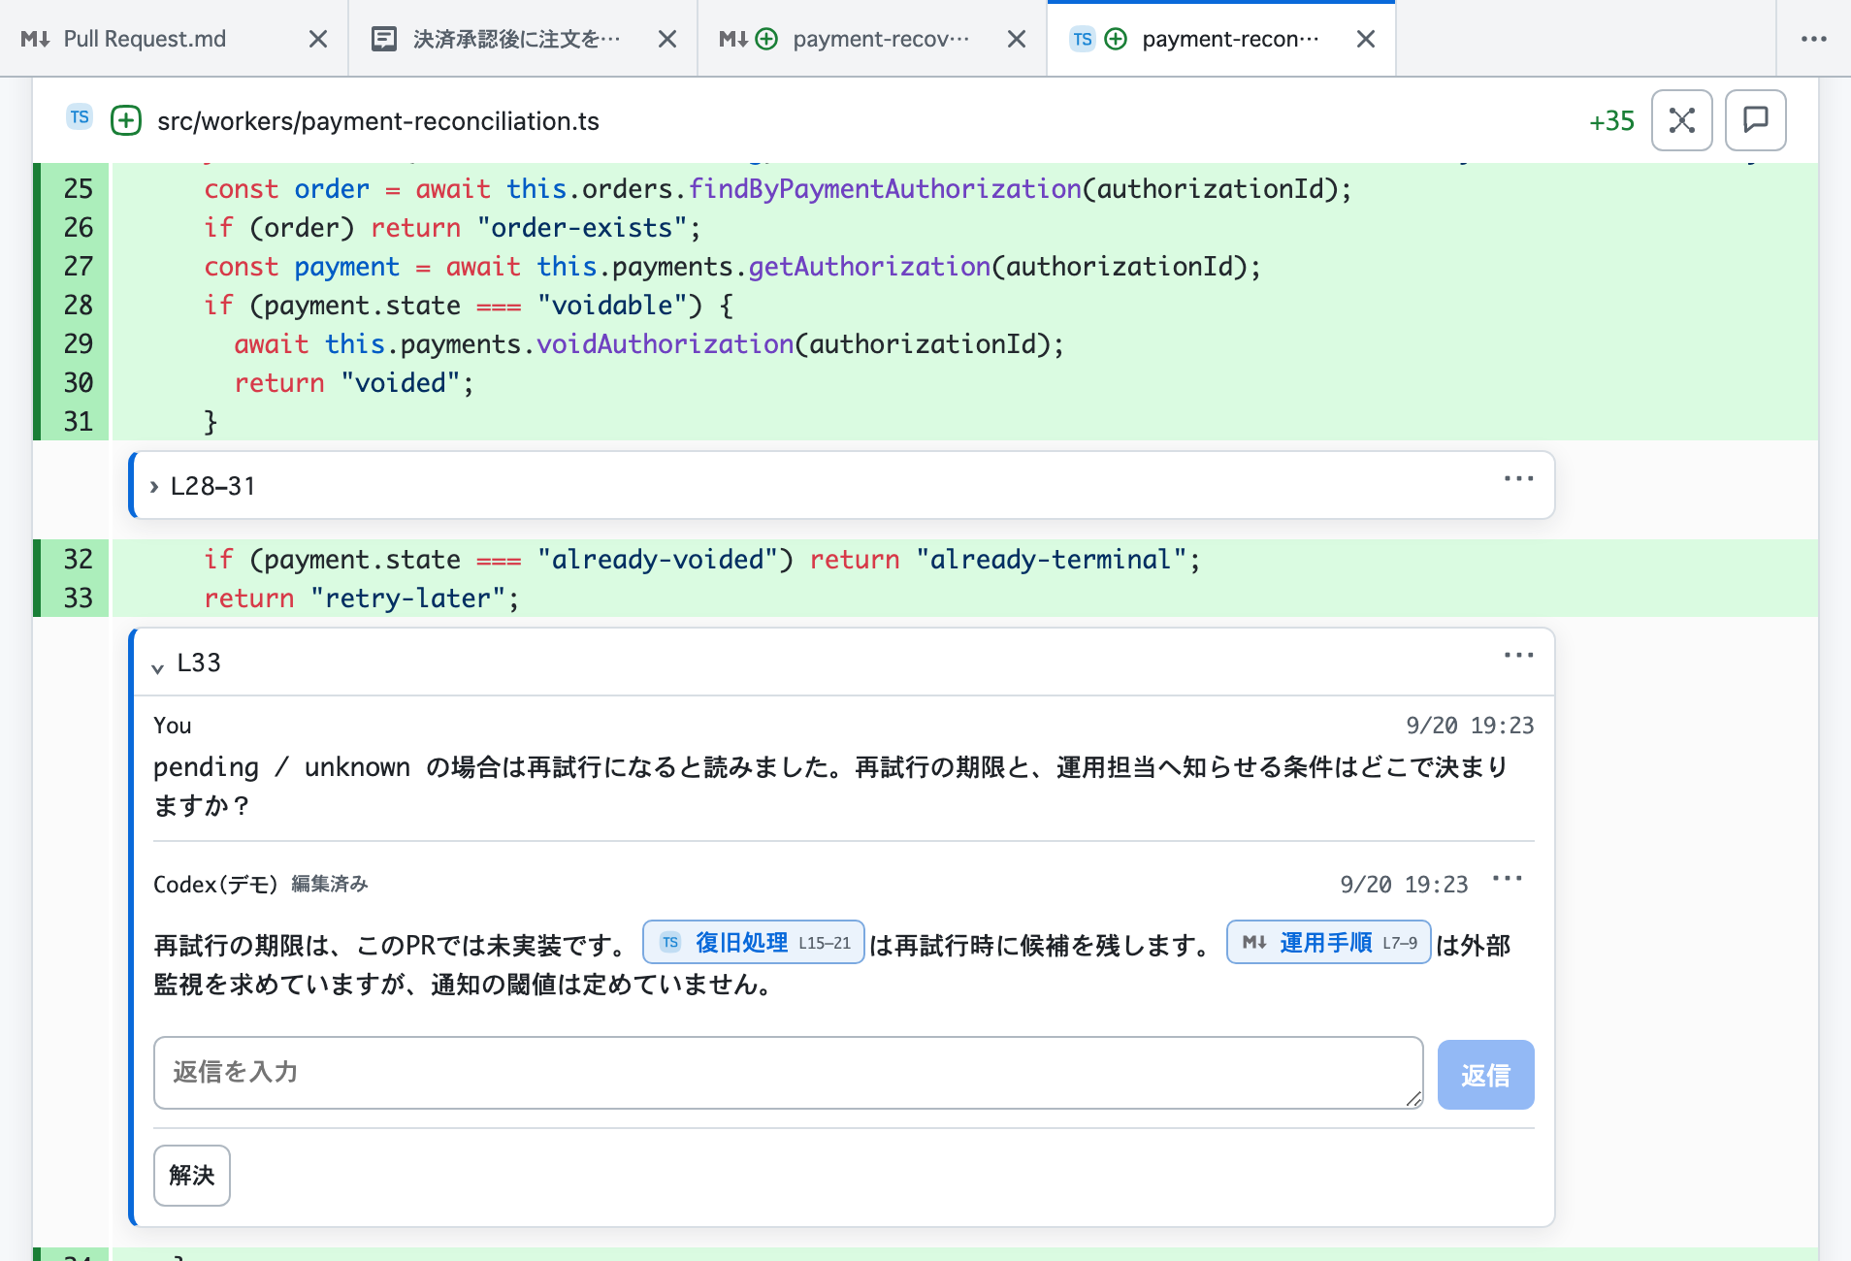Close the payment-recov… tab
This screenshot has height=1261, width=1851.
(x=1017, y=39)
